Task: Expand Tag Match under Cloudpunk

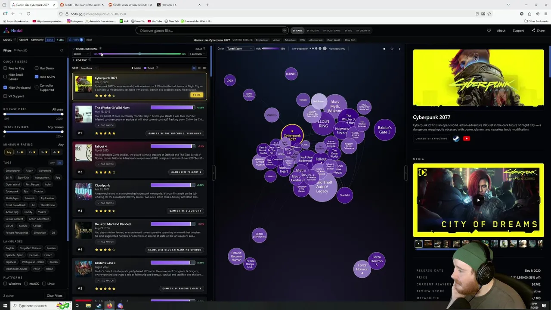Action: coord(105,203)
